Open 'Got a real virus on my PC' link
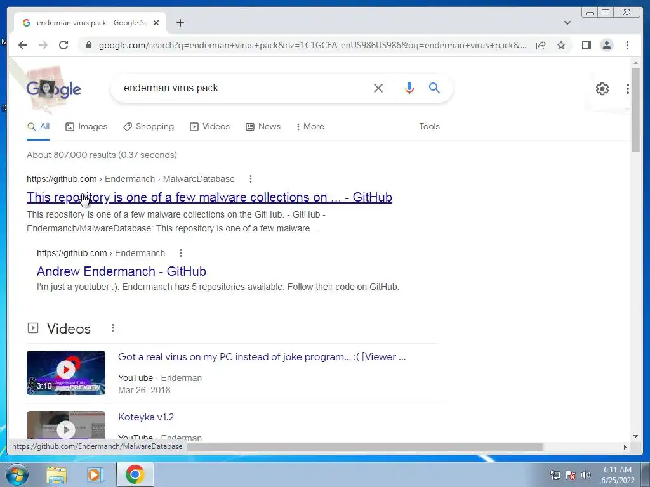The image size is (650, 487). tap(262, 357)
